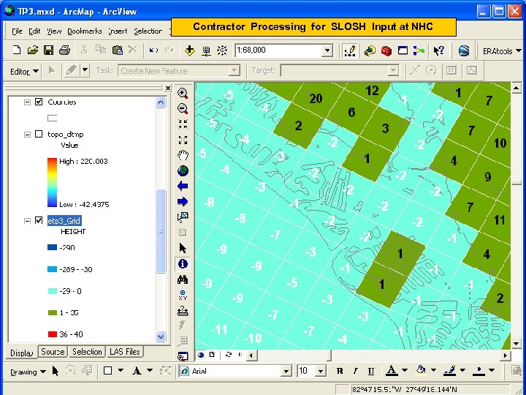Select the Zoom Out magnifier tool
Image resolution: width=526 pixels, height=395 pixels.
(x=183, y=109)
